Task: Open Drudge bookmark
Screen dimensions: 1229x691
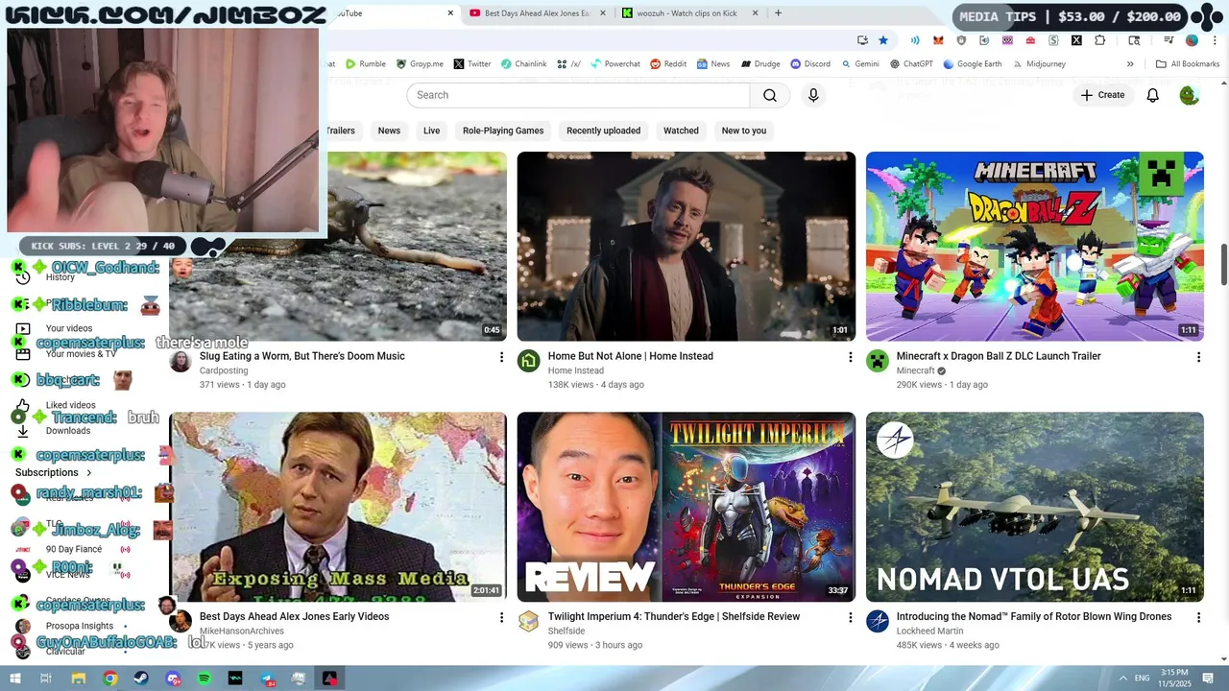Action: click(759, 64)
